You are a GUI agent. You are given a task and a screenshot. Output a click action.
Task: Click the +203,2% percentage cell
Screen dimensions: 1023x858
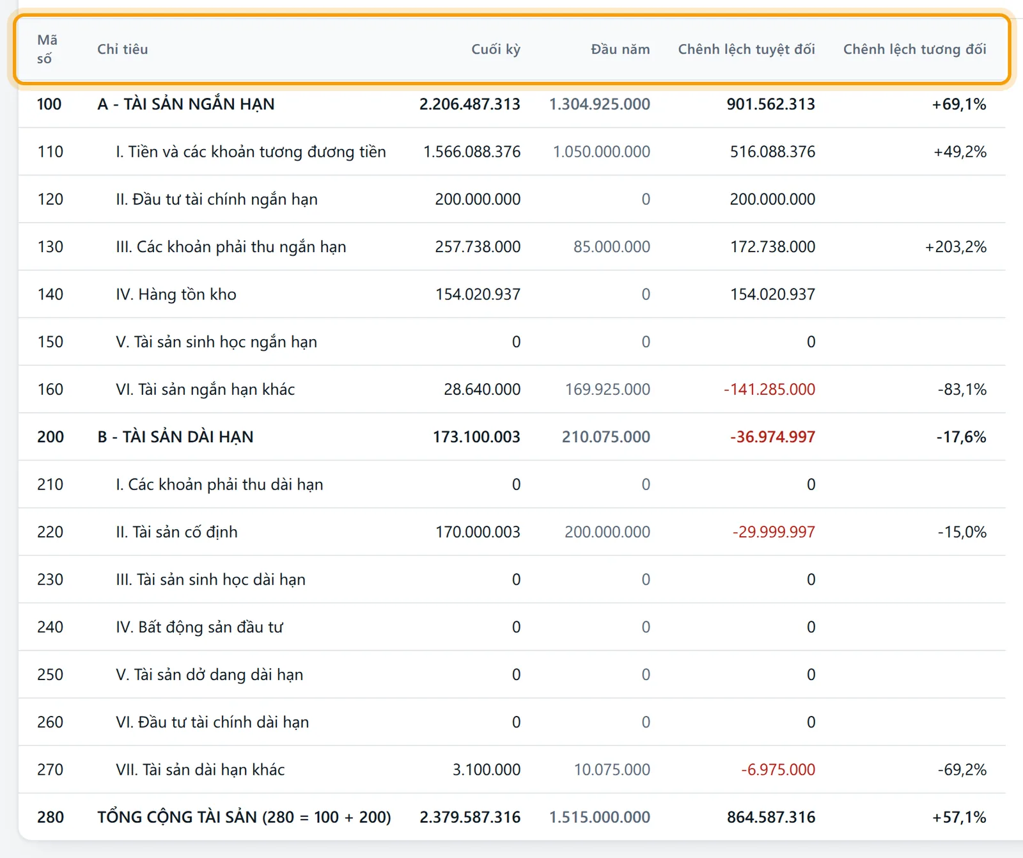tap(956, 246)
